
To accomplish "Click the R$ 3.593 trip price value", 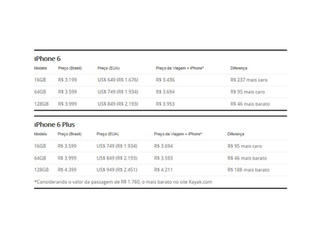I will (x=163, y=158).
